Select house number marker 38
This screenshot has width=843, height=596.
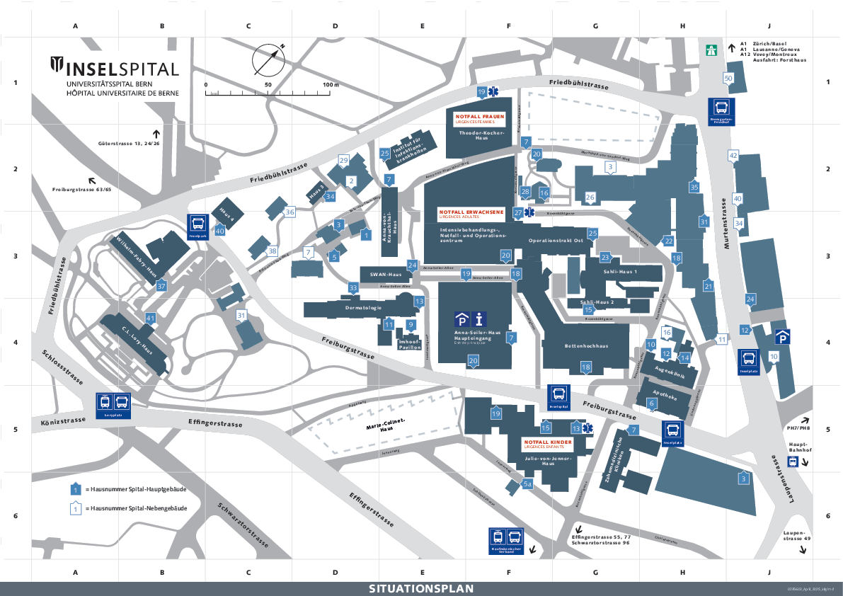(273, 251)
